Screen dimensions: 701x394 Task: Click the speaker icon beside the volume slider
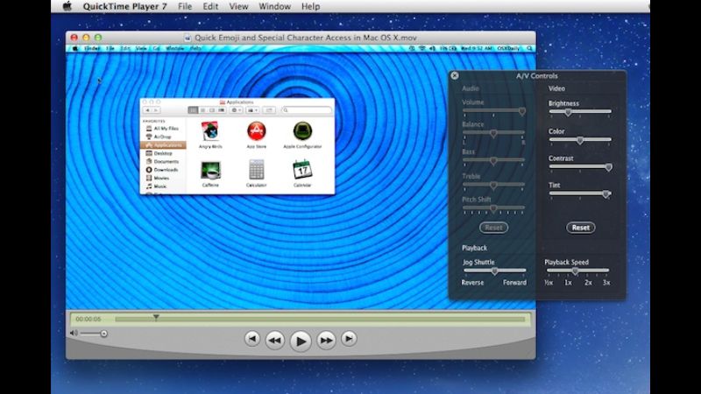pyautogui.click(x=74, y=334)
